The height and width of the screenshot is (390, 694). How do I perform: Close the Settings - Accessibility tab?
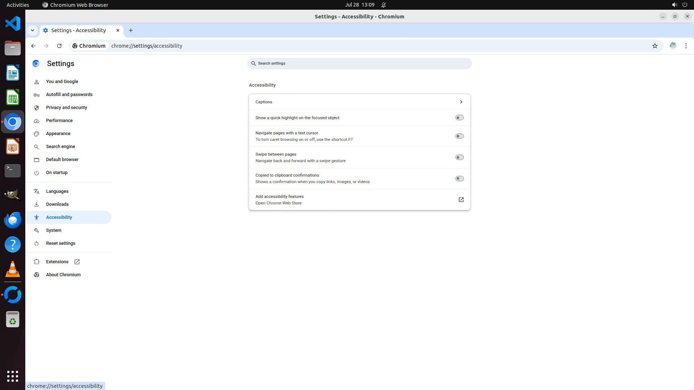click(x=118, y=30)
